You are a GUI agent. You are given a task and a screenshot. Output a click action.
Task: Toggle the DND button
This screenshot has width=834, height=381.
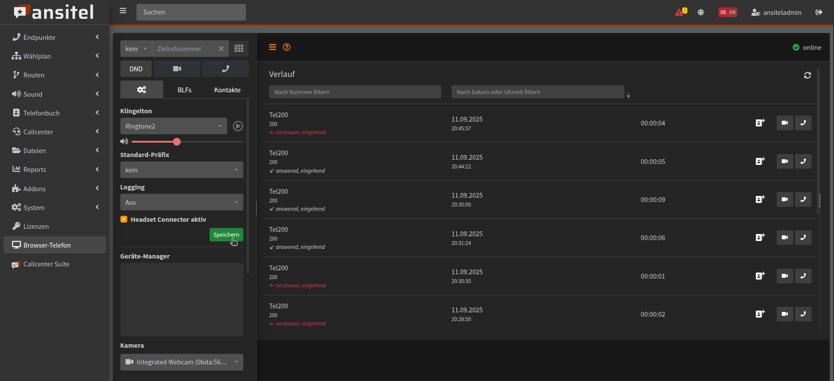(136, 69)
